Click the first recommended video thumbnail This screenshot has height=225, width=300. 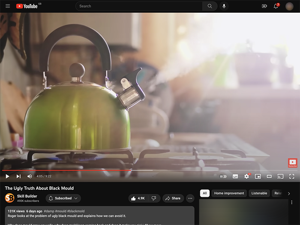[x=243, y=212]
